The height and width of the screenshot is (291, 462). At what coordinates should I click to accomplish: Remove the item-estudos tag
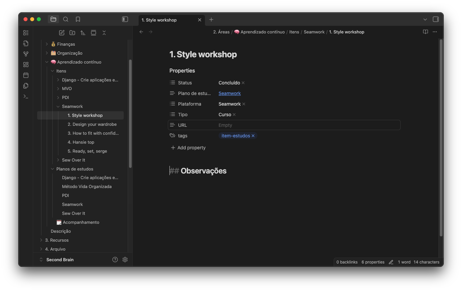click(253, 136)
